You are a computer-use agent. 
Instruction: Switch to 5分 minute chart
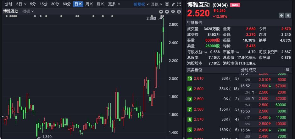[x=33, y=4]
